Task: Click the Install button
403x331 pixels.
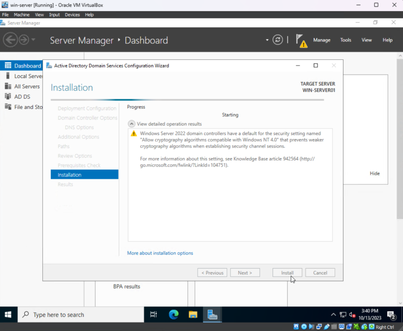Action: click(287, 272)
